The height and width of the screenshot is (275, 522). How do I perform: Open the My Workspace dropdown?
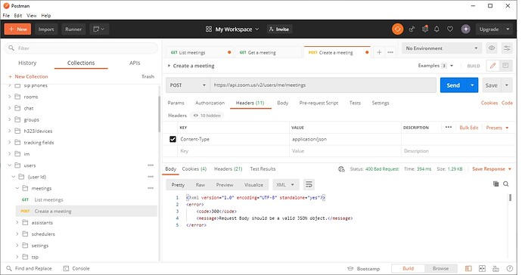(x=232, y=29)
